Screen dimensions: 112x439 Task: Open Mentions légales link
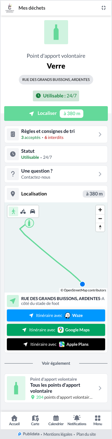pos(58,434)
